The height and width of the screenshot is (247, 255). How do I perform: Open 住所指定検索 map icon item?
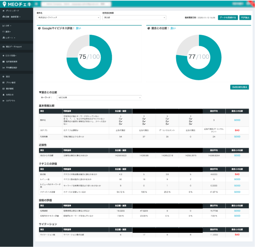click(x=3, y=62)
